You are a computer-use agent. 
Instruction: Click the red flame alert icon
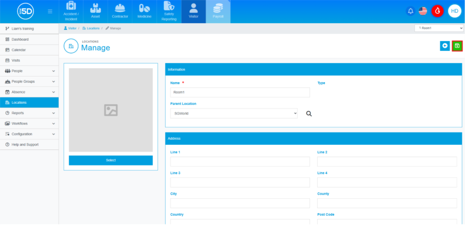click(x=438, y=11)
